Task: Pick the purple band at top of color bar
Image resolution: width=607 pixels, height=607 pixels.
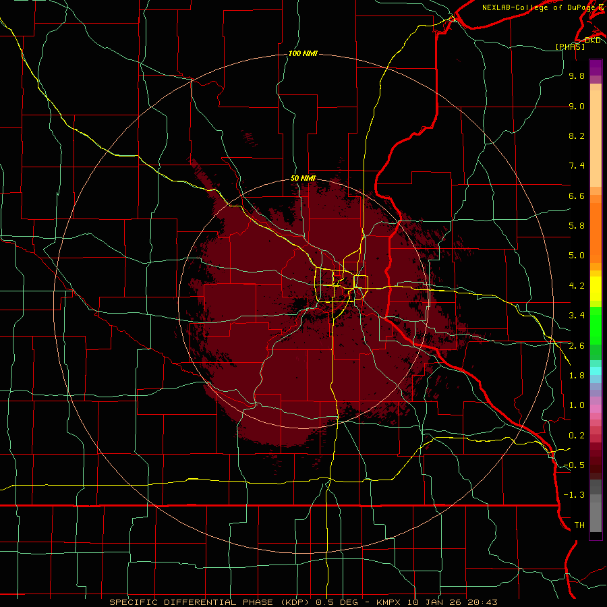Action: tap(596, 67)
